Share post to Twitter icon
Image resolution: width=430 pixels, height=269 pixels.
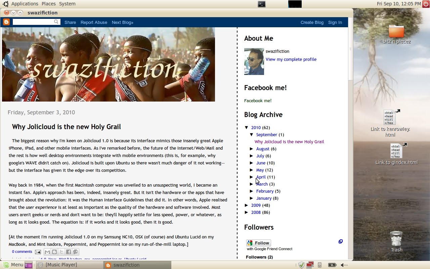61,252
